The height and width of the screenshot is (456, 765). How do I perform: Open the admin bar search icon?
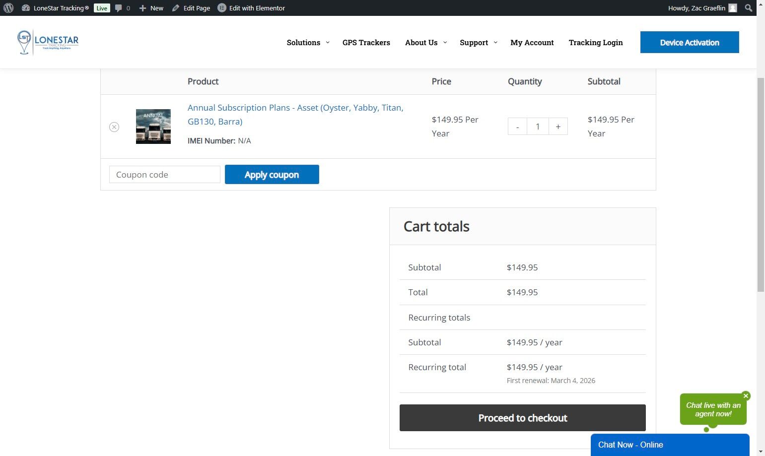749,8
